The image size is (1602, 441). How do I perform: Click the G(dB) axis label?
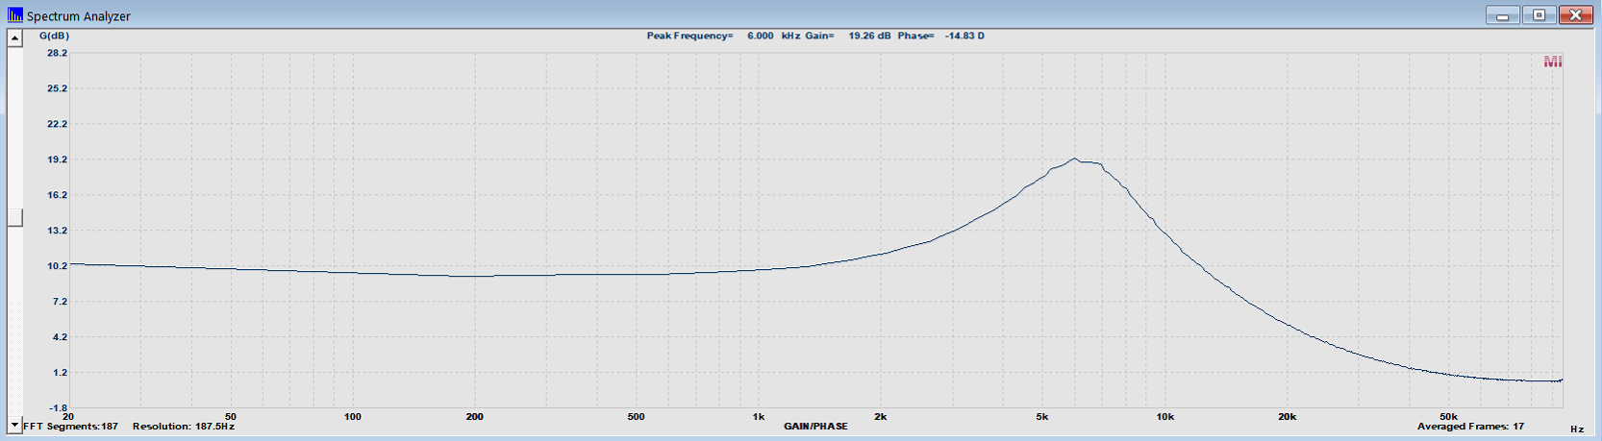coord(54,36)
